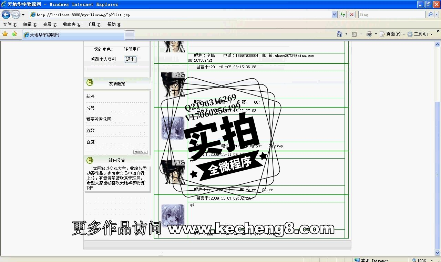The height and width of the screenshot is (262, 441).
Task: Click the 修改个人资料 link
Action: click(103, 59)
